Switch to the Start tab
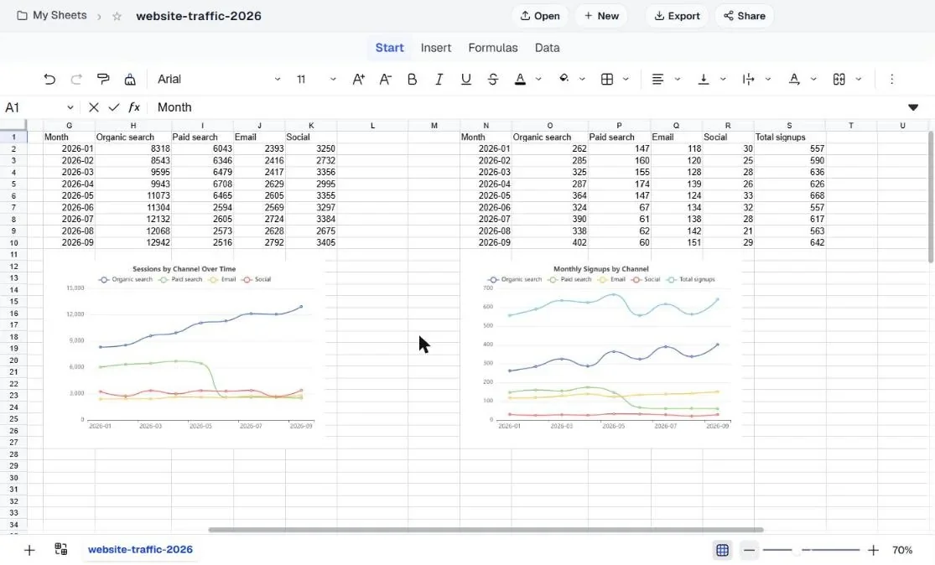The width and height of the screenshot is (935, 565). click(389, 48)
